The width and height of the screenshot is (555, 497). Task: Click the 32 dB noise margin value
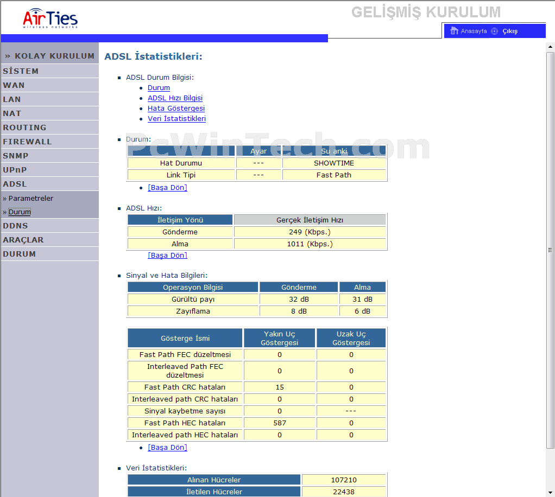point(299,300)
